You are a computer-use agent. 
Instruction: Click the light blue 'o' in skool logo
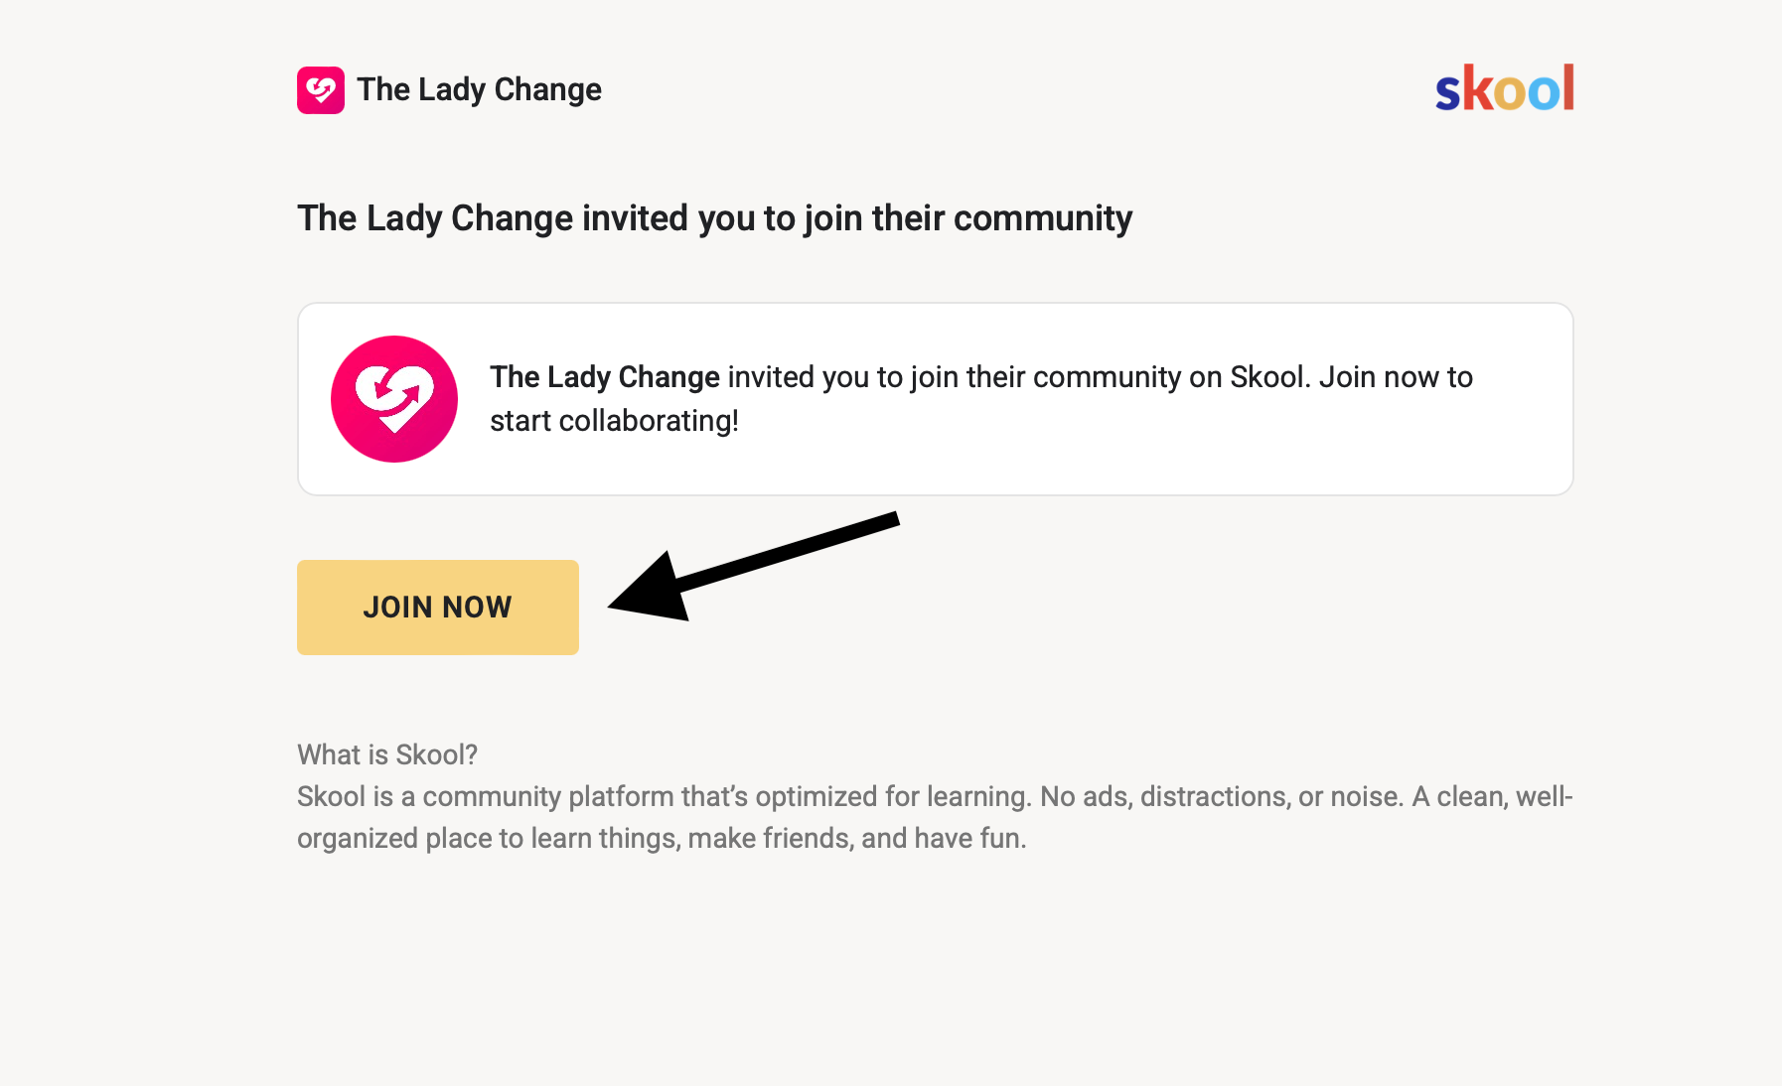coord(1544,93)
